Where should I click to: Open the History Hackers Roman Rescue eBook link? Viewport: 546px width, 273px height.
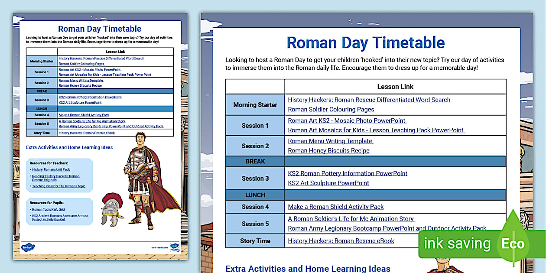[x=341, y=241]
